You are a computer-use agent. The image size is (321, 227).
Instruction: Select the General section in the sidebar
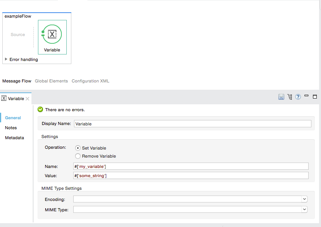click(x=13, y=118)
